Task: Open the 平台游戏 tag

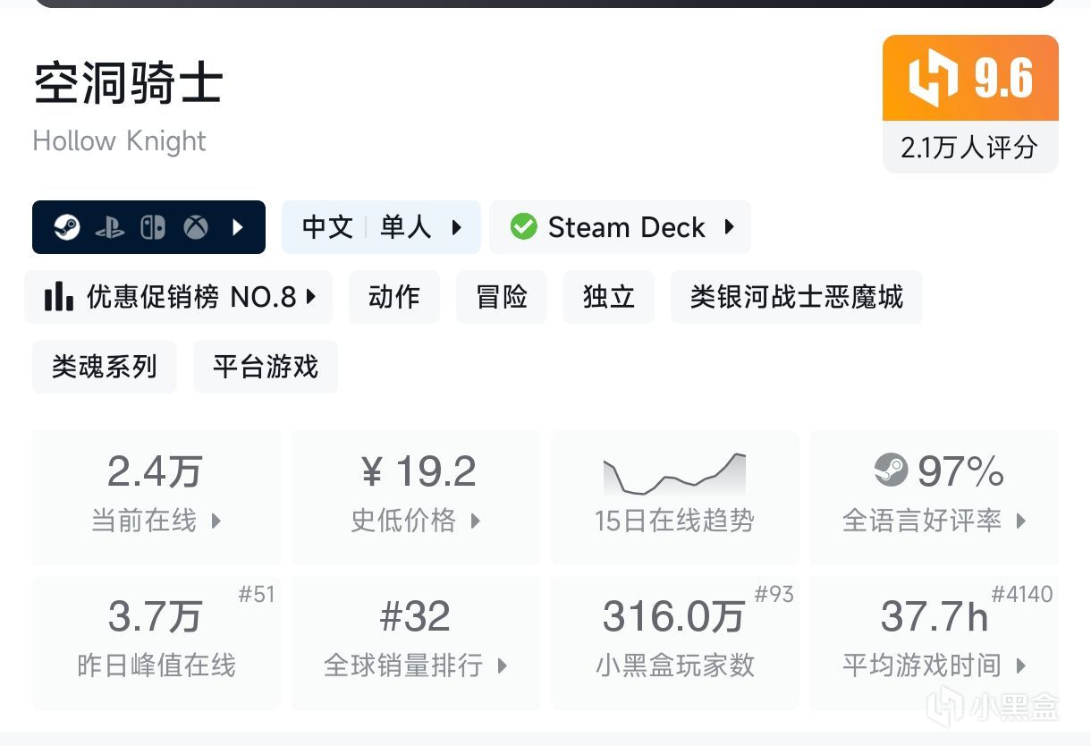Action: [266, 366]
